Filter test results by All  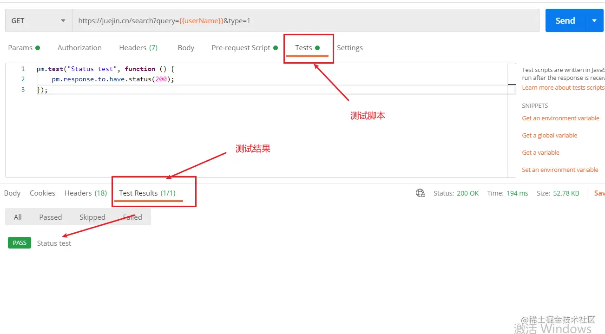18,217
